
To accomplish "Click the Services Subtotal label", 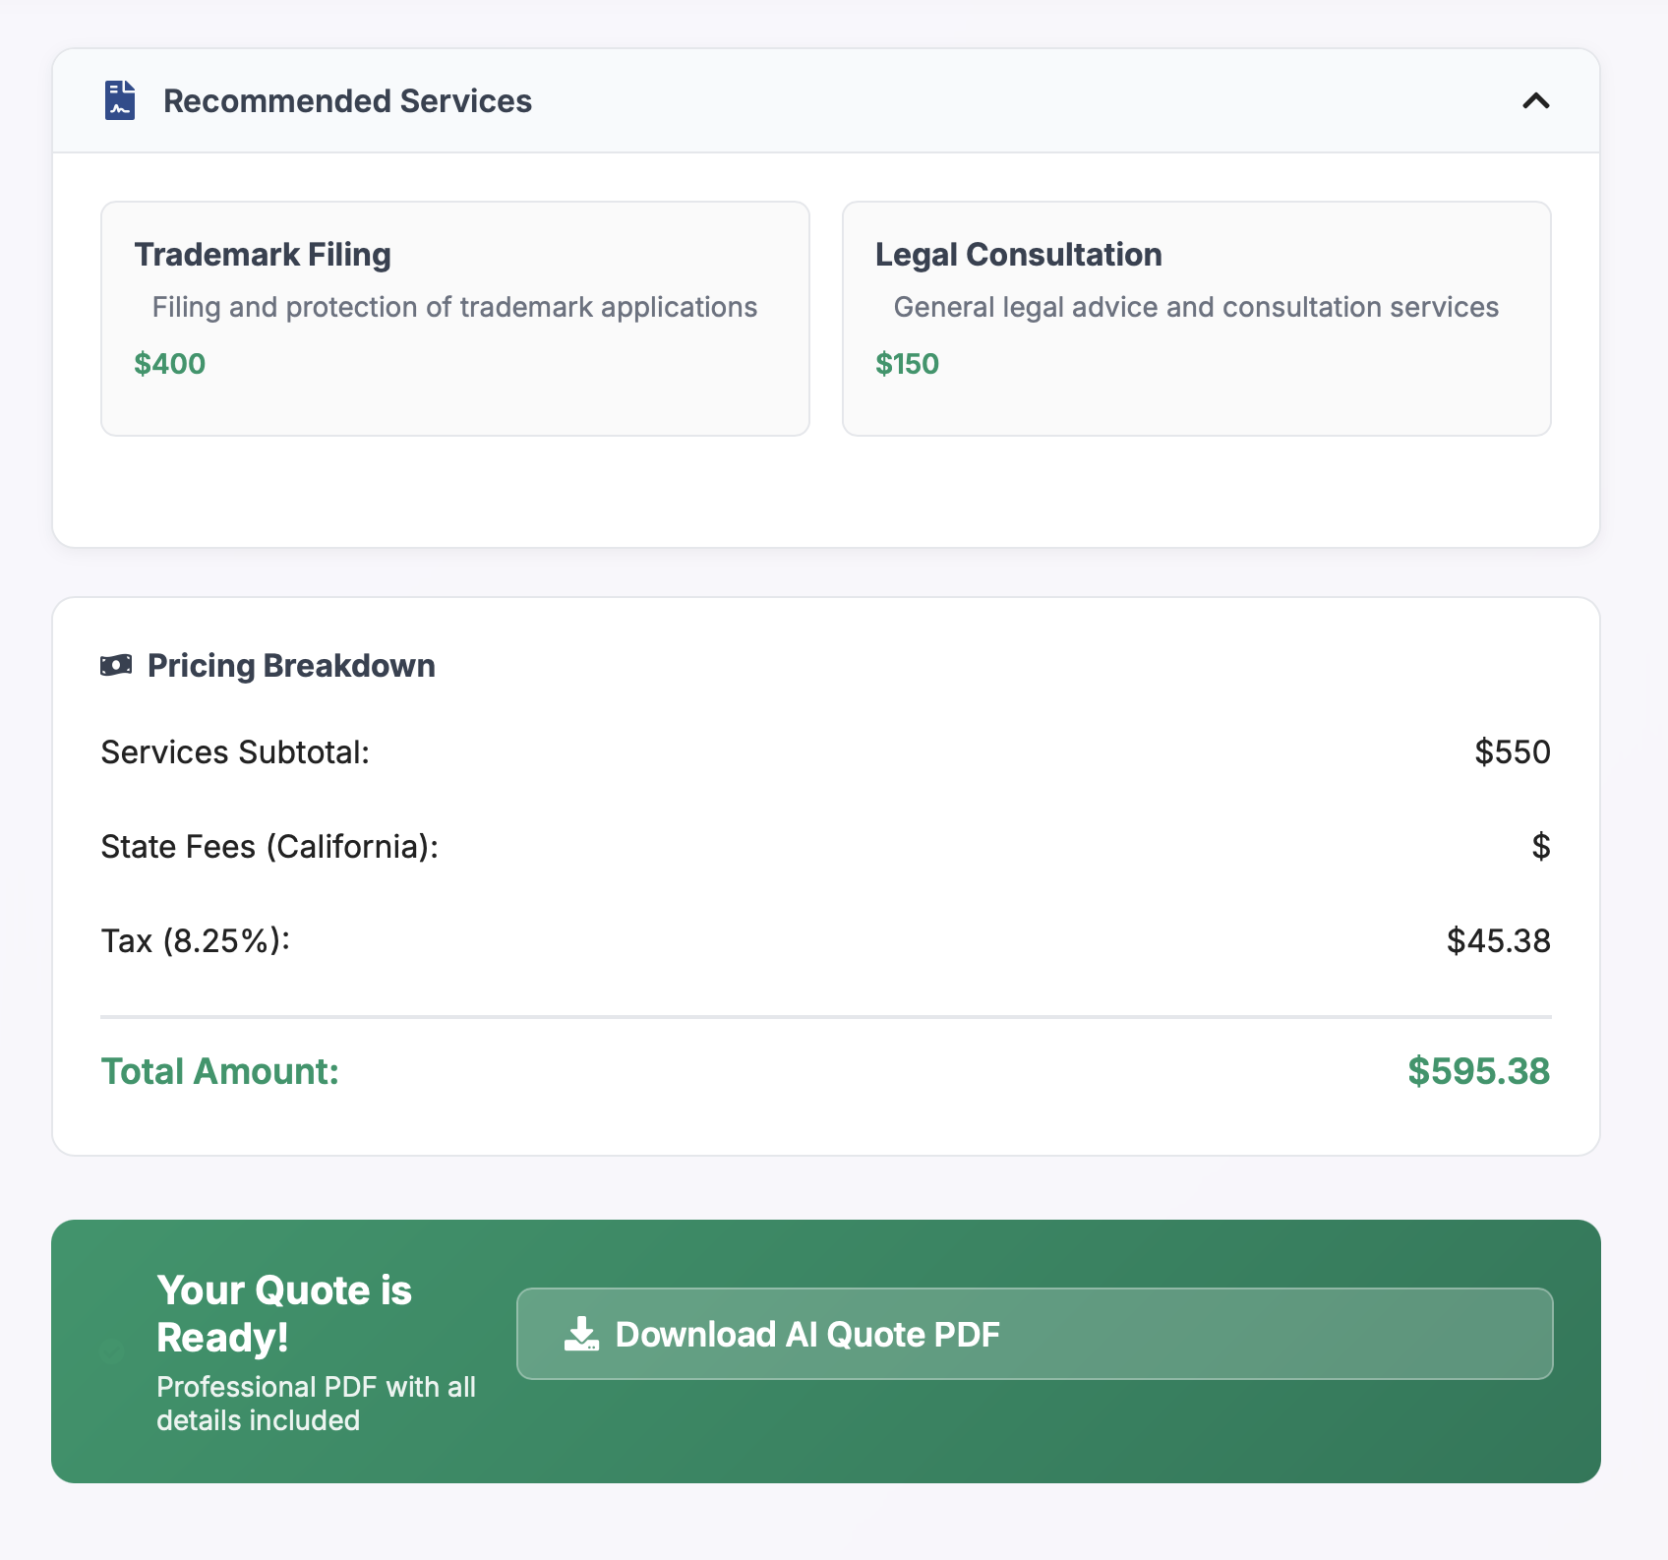I will pos(235,752).
